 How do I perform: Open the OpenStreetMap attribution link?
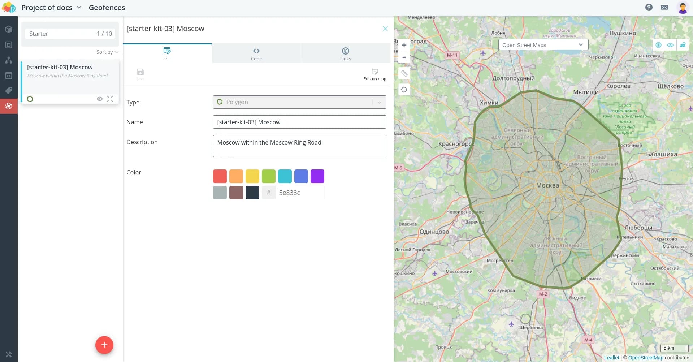tap(645, 358)
